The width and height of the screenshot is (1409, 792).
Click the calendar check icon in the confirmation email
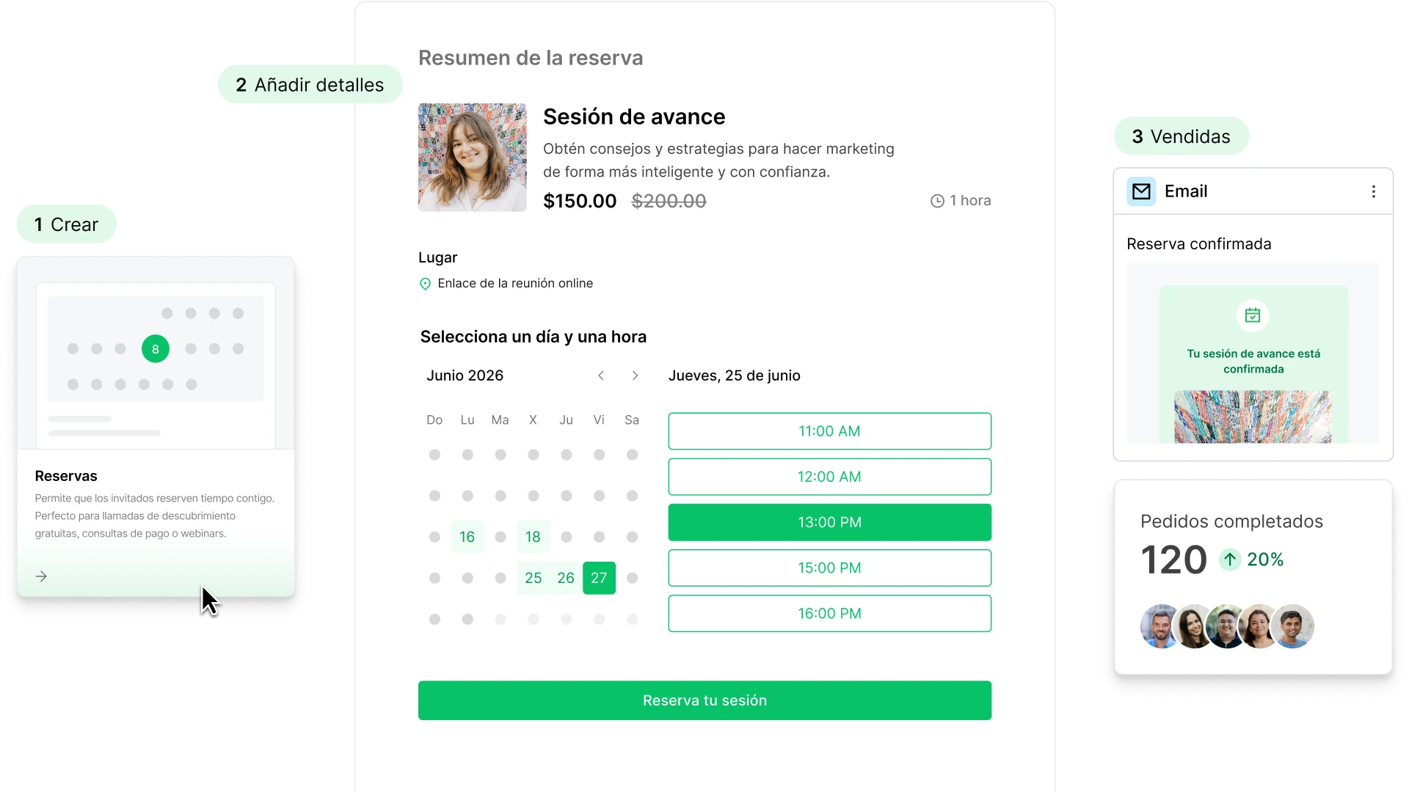tap(1253, 315)
